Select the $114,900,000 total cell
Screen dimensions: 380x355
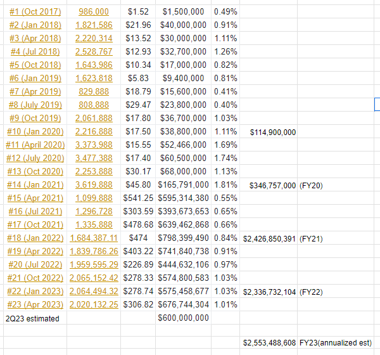269,132
